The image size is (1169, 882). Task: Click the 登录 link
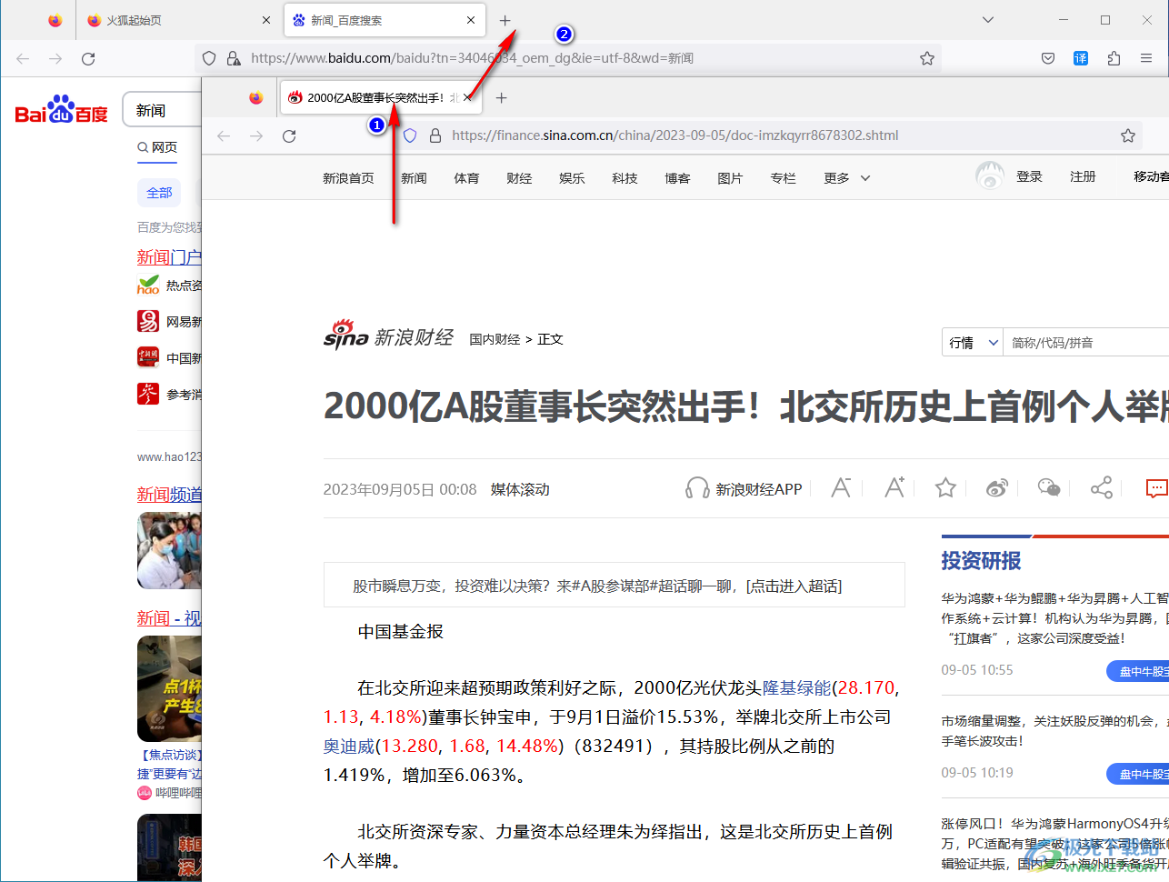pyautogui.click(x=1029, y=176)
